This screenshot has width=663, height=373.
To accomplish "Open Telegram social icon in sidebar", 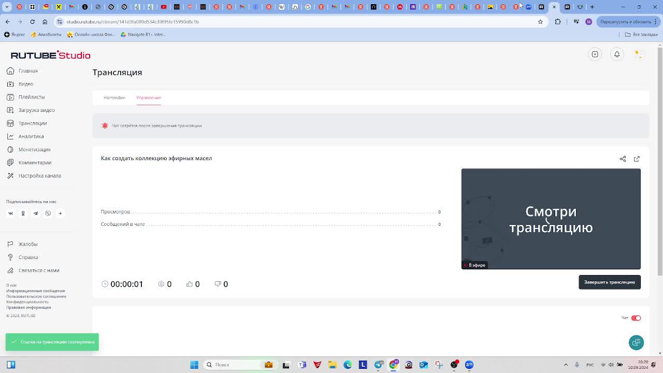I will (x=35, y=213).
